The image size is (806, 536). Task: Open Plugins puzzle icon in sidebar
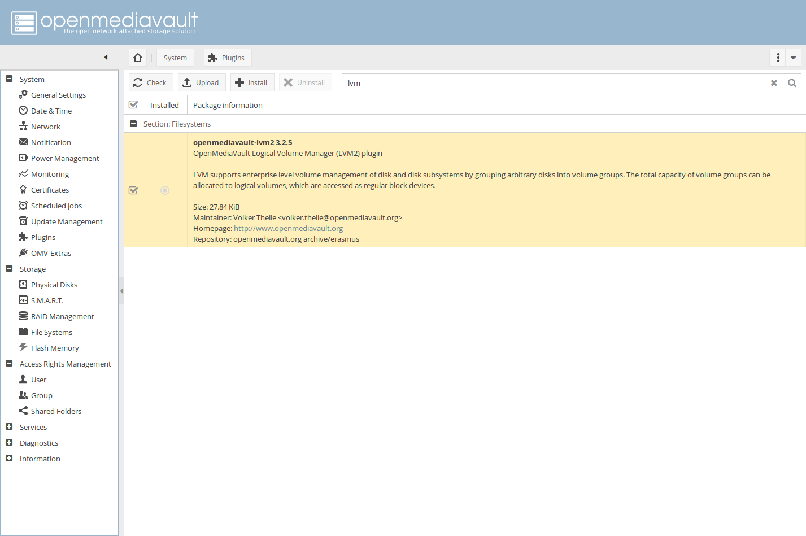pyautogui.click(x=23, y=237)
